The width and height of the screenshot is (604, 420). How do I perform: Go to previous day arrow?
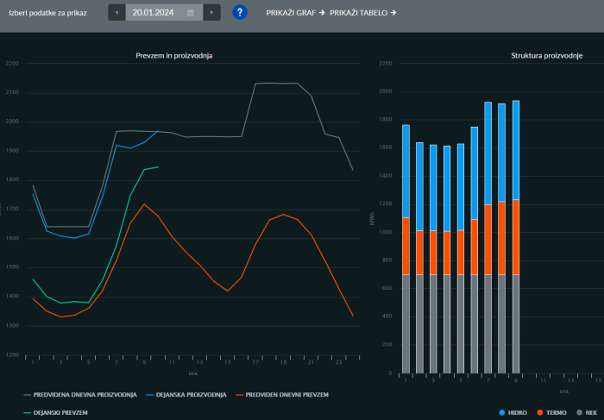(x=116, y=12)
